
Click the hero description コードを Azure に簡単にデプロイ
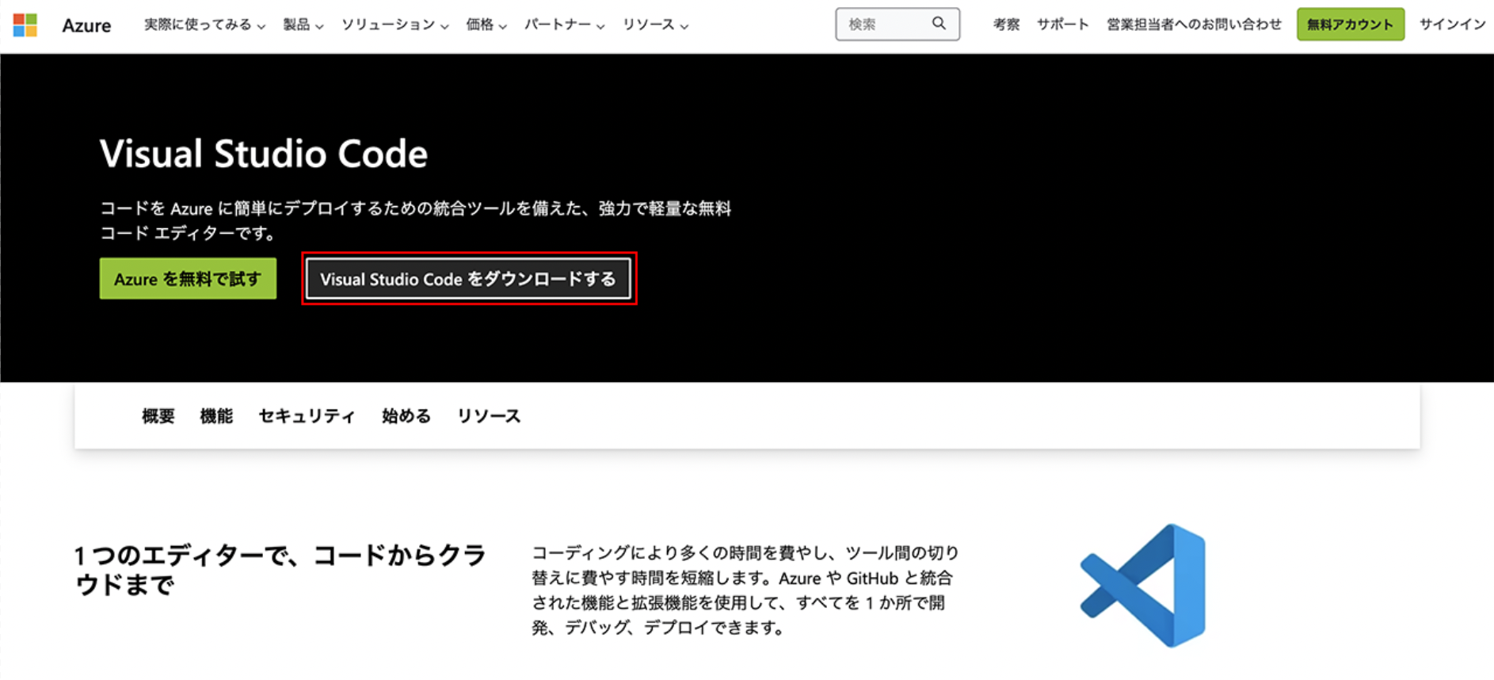(x=415, y=220)
